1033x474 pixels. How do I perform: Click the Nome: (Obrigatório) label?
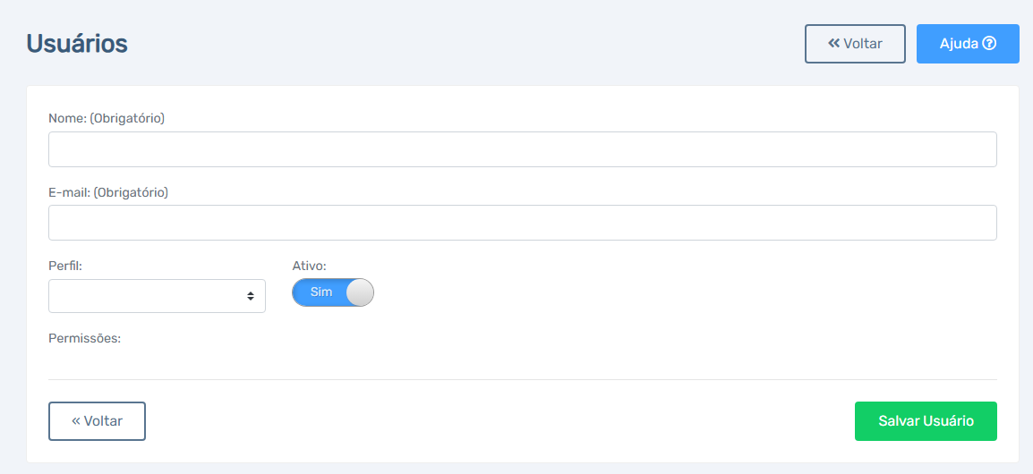click(x=107, y=118)
